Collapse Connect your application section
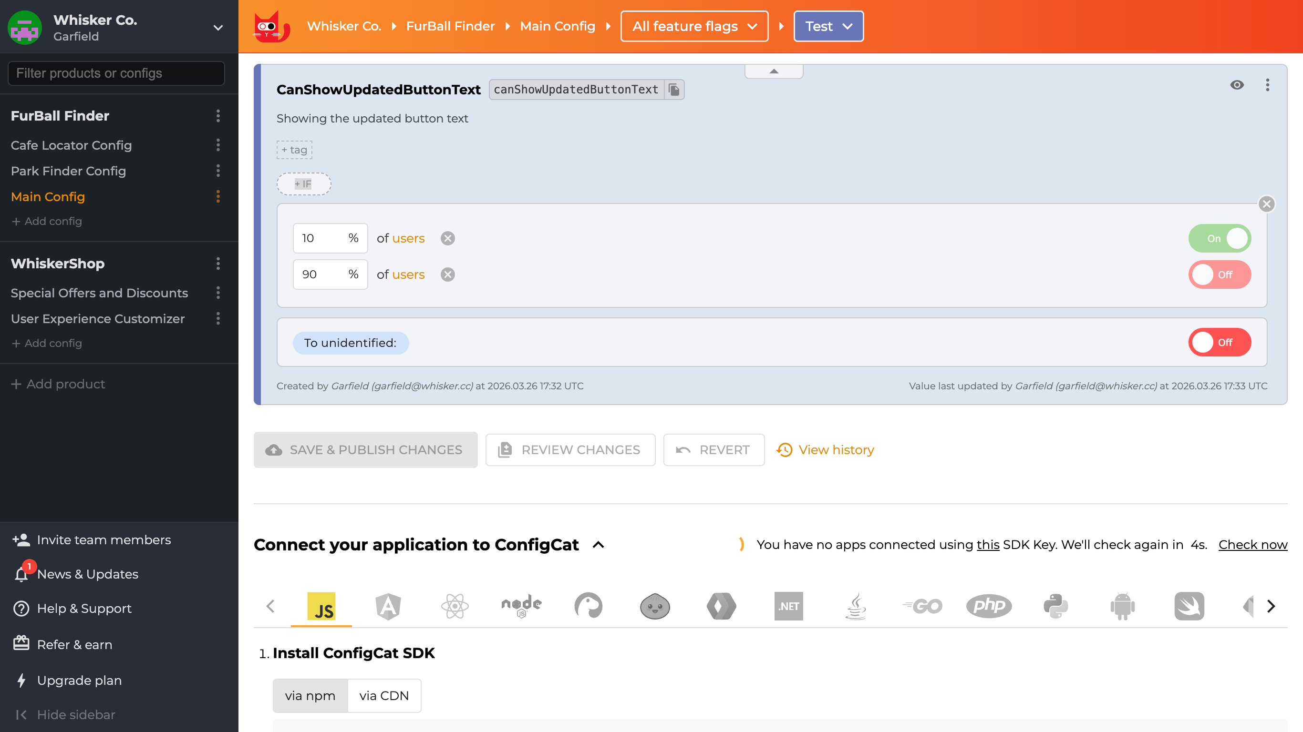Viewport: 1303px width, 732px height. [599, 544]
